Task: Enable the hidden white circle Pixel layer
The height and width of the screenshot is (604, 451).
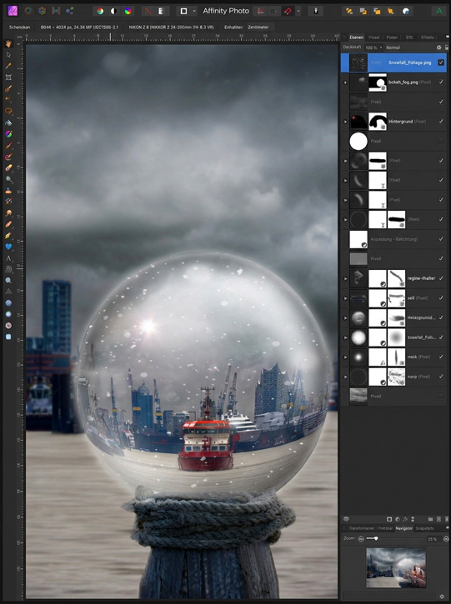Action: [441, 141]
